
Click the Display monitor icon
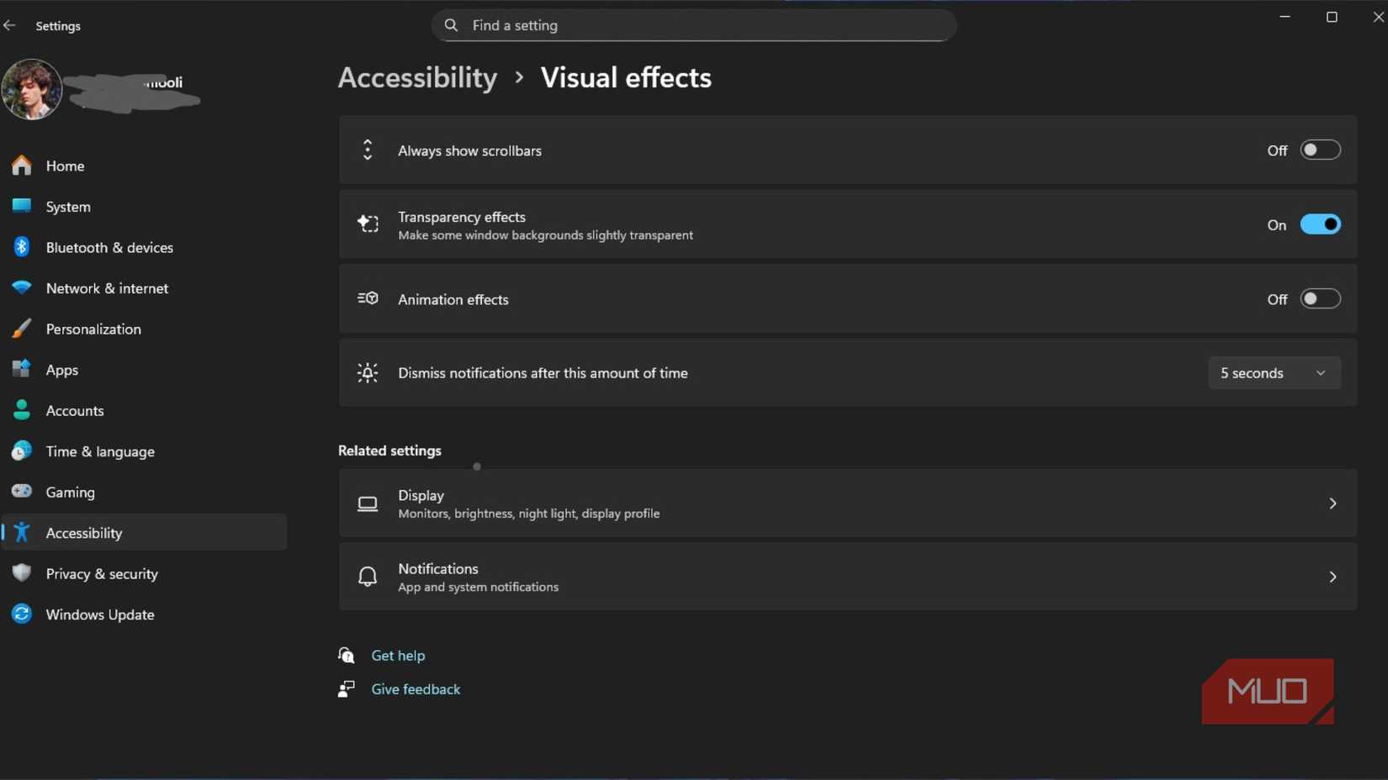click(x=368, y=503)
